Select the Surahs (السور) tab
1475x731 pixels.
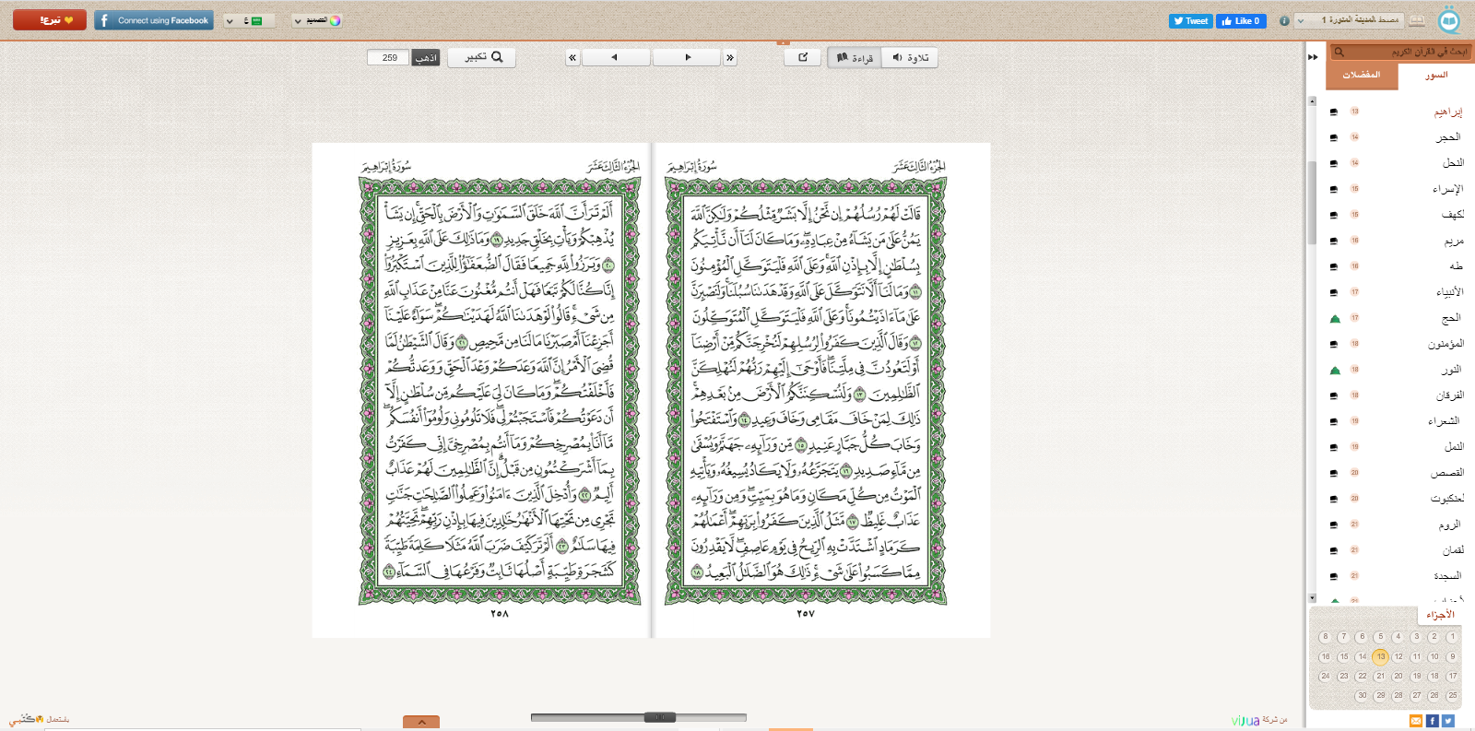click(x=1436, y=76)
